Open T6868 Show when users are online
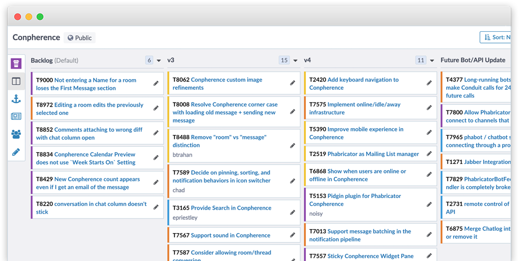 click(x=358, y=175)
